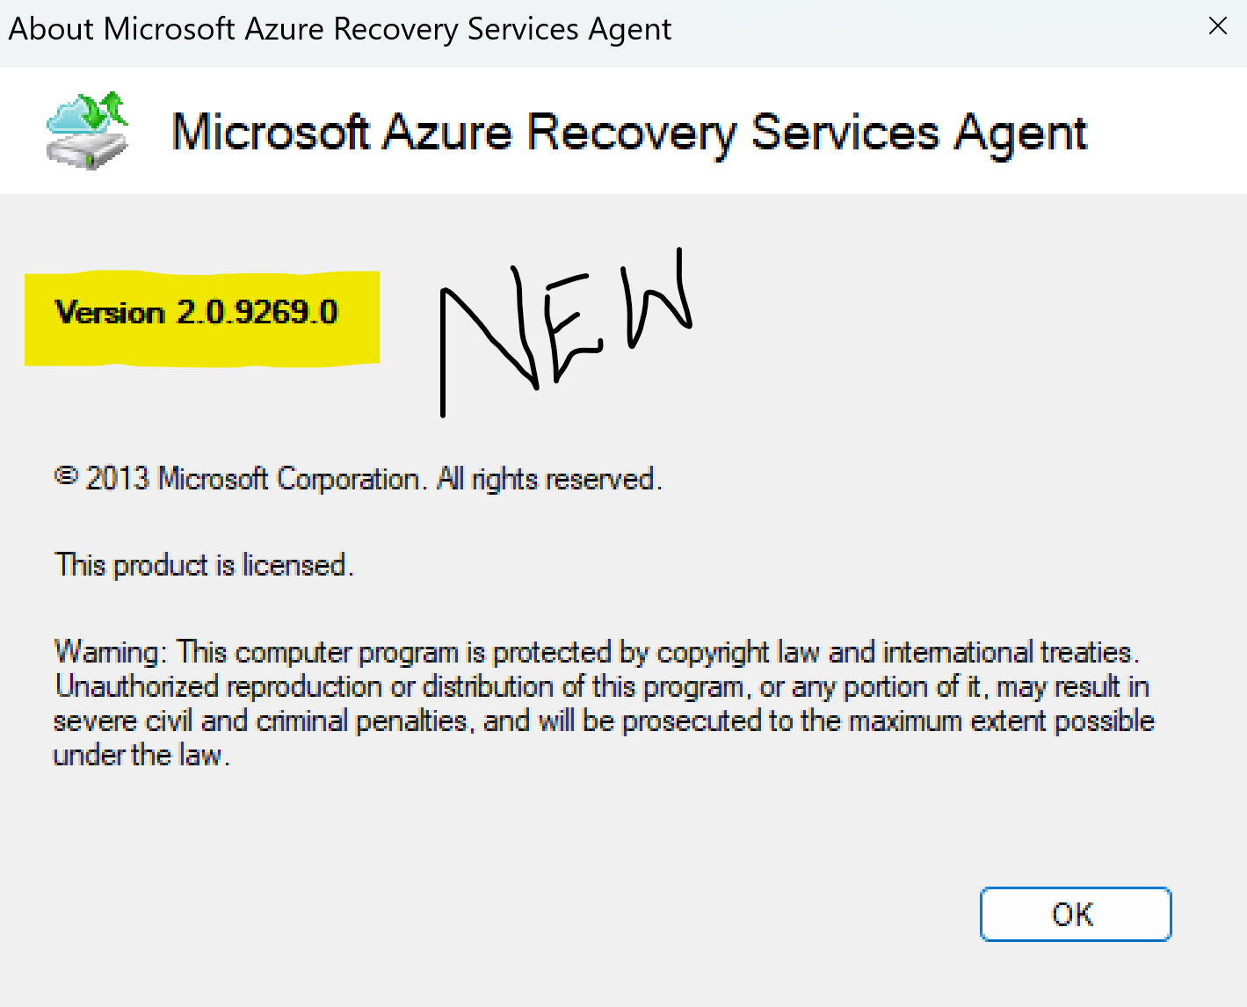Click 'All rights reserved.' text
Viewport: 1247px width, 1007px height.
tap(549, 479)
